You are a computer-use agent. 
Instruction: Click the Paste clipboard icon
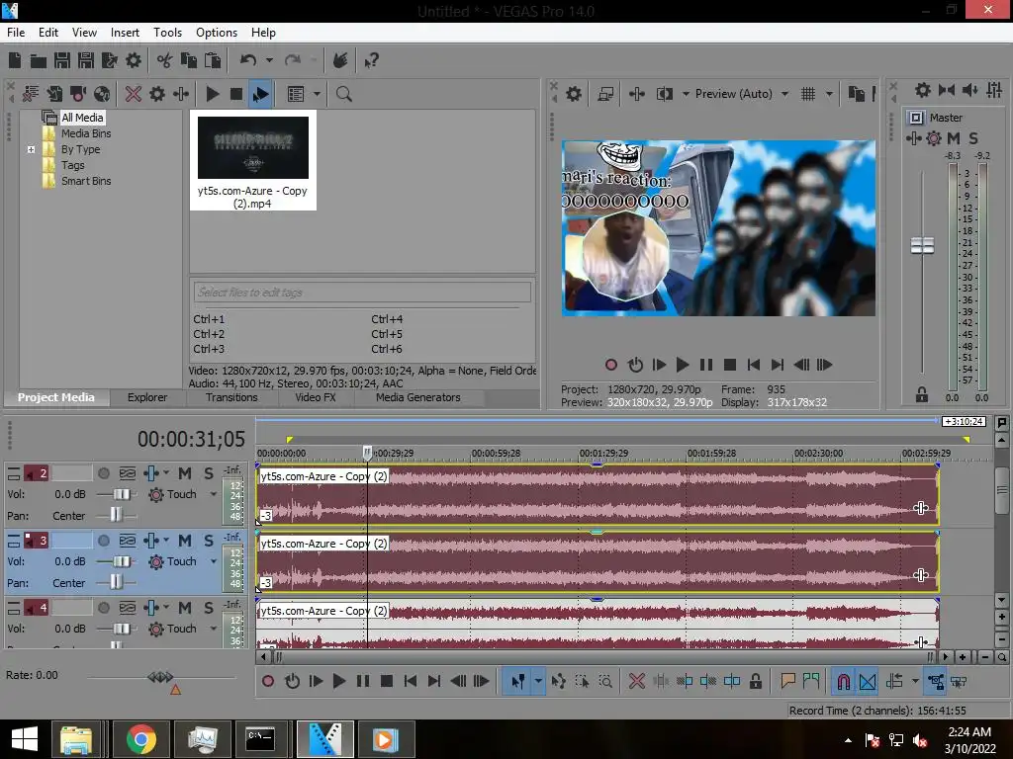213,60
